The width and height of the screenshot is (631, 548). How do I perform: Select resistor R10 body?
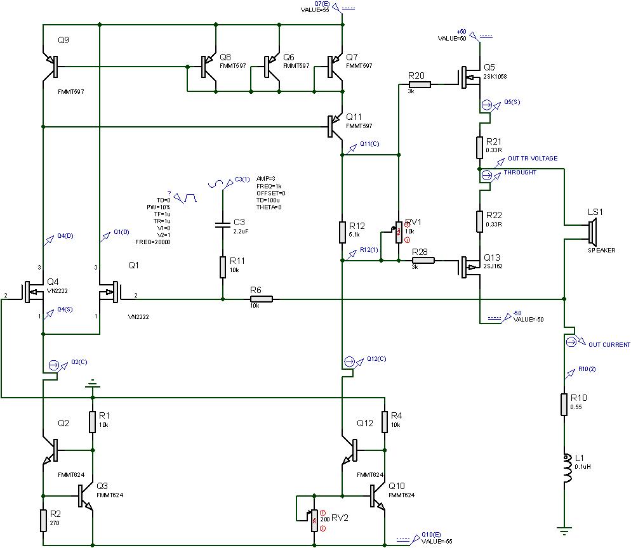tap(564, 404)
